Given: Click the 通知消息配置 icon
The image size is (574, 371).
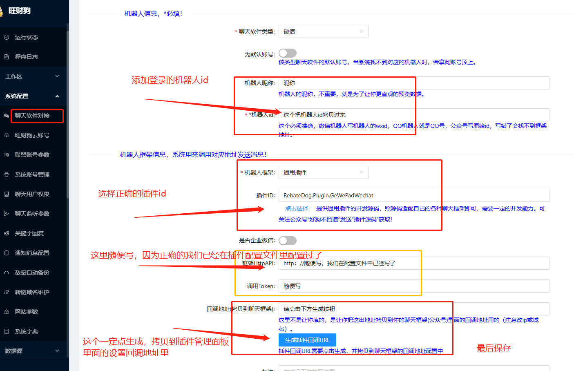Looking at the screenshot, I should click(x=7, y=253).
